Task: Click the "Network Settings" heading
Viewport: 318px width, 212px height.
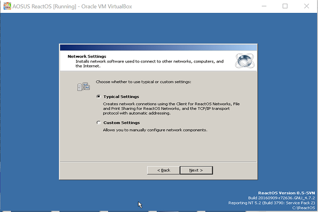Action: (x=87, y=57)
